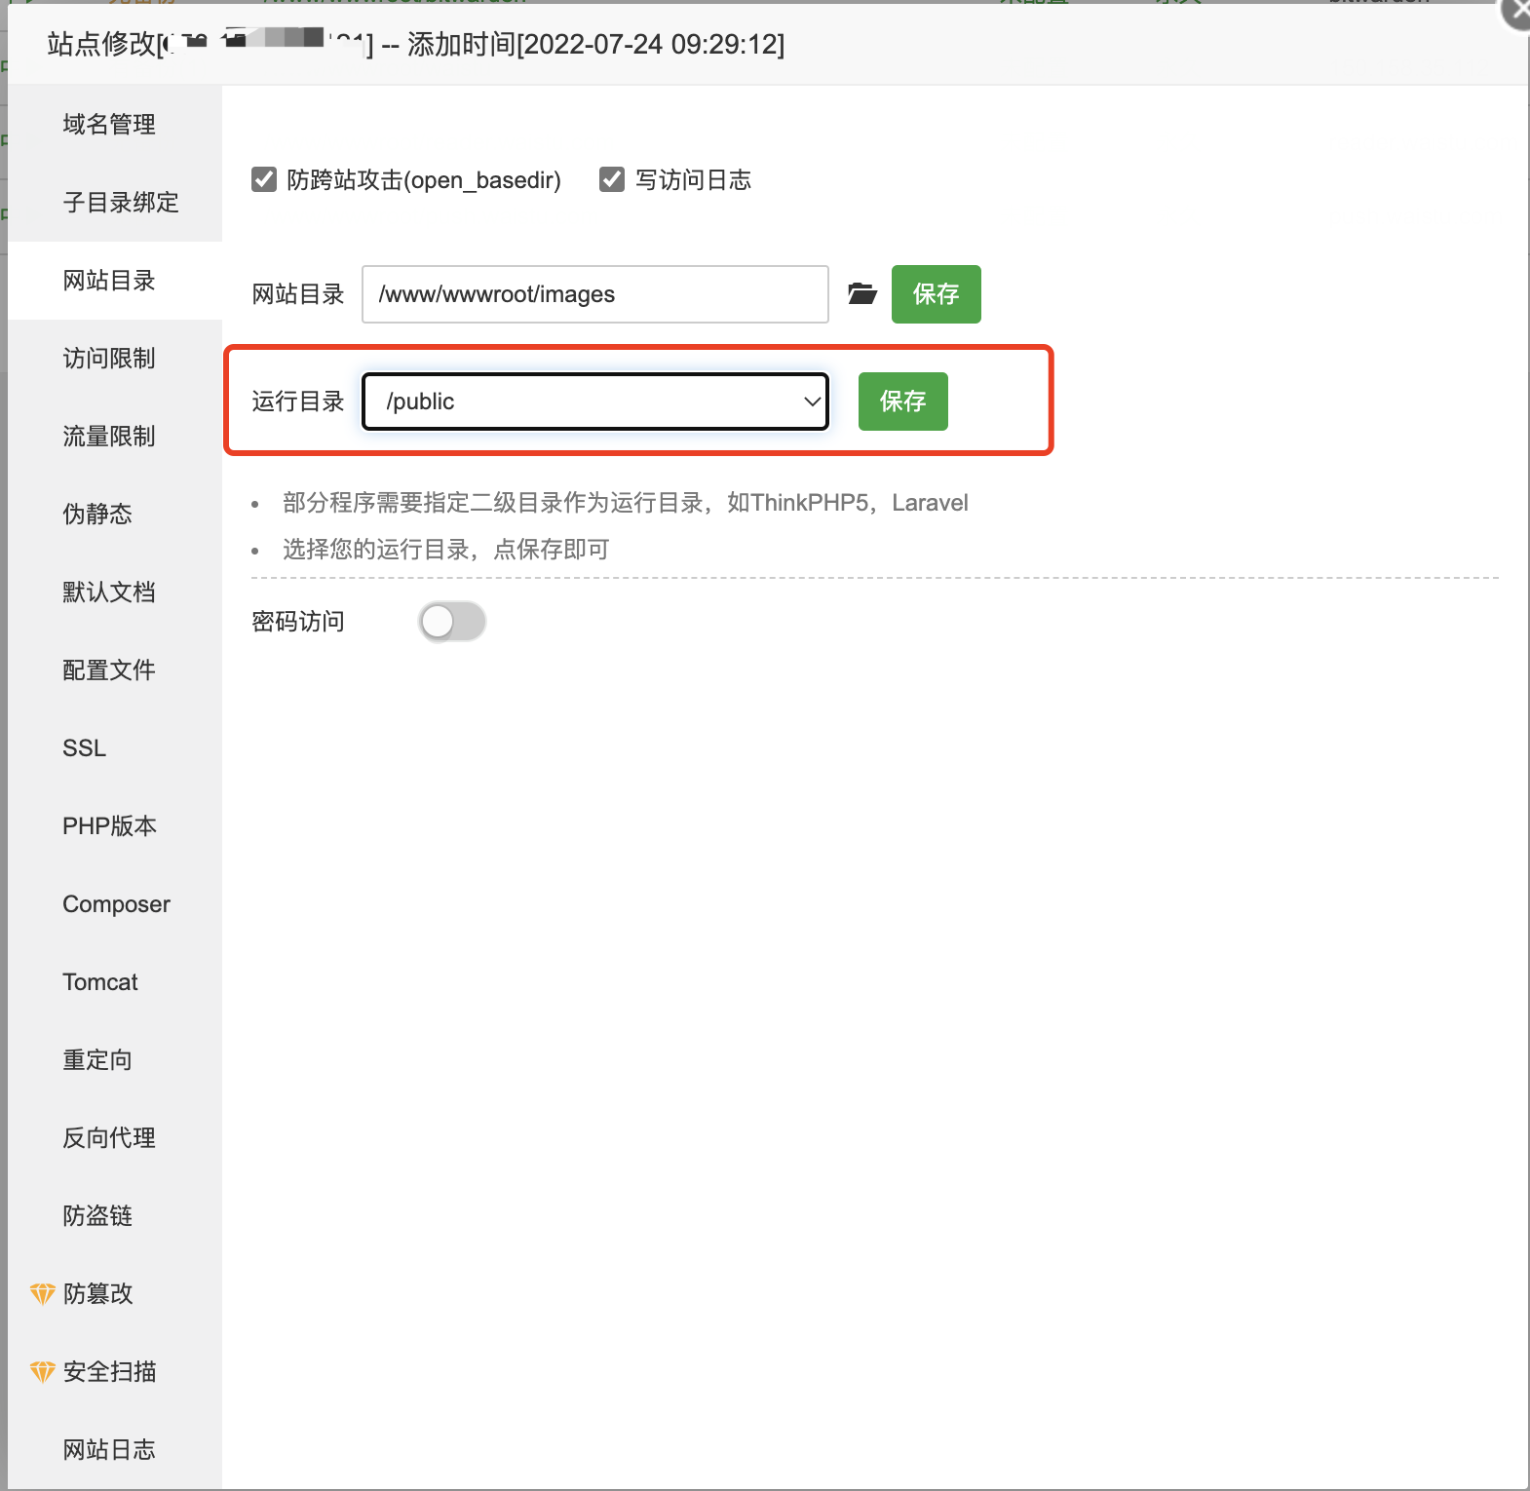Select the PHP版本 tab
Screen dimensions: 1530x1491
pyautogui.click(x=109, y=826)
